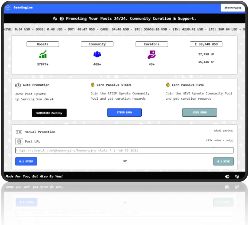Click the DOT: 40.47 USD ticker entry
Viewport: 249px width, 225px height.
coord(81,30)
